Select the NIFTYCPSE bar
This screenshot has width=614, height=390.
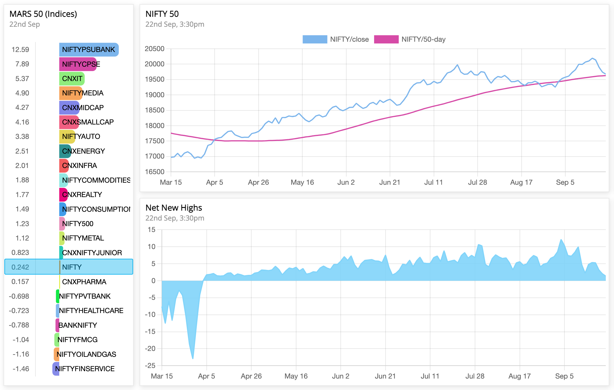tap(78, 64)
